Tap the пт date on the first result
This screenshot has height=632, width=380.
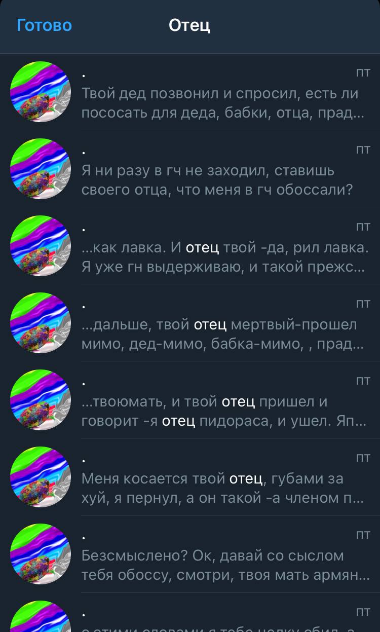point(363,72)
